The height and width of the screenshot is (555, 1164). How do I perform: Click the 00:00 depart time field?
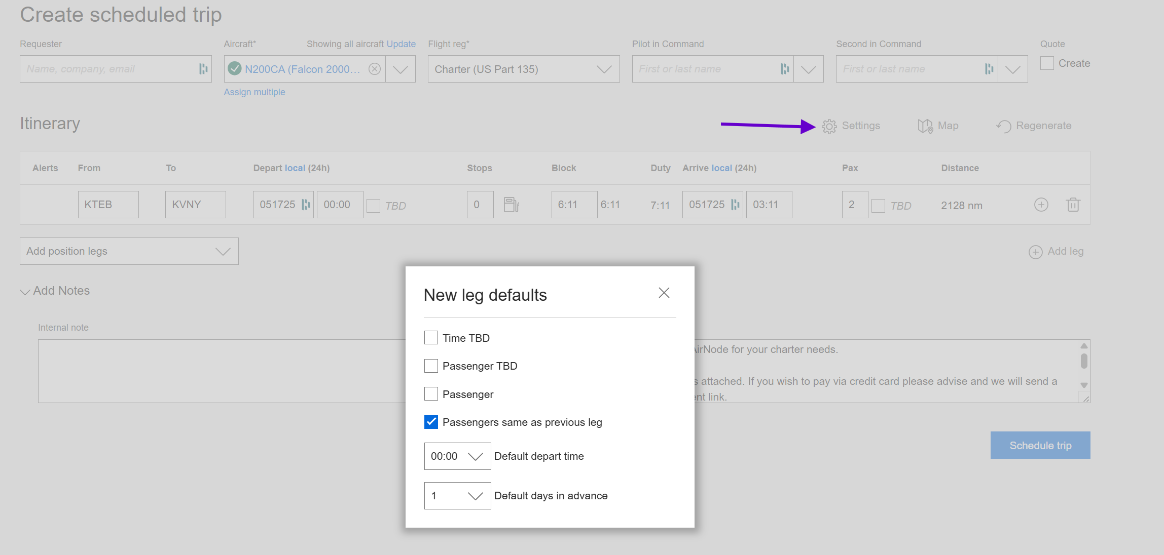tap(340, 205)
